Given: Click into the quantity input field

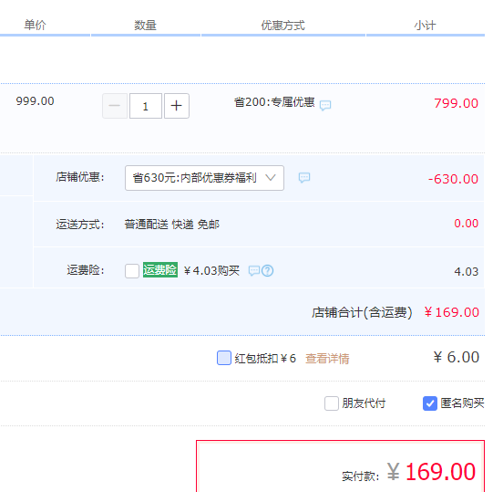Looking at the screenshot, I should [x=146, y=106].
